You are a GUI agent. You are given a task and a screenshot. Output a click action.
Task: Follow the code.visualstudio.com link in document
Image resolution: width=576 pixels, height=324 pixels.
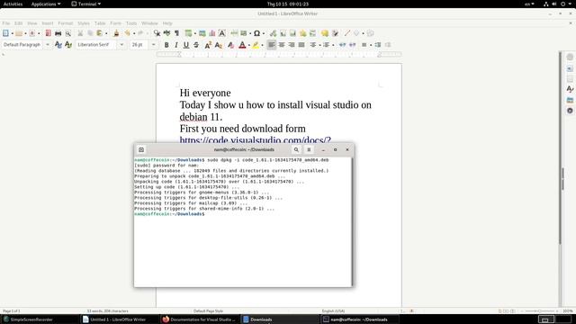(256, 140)
